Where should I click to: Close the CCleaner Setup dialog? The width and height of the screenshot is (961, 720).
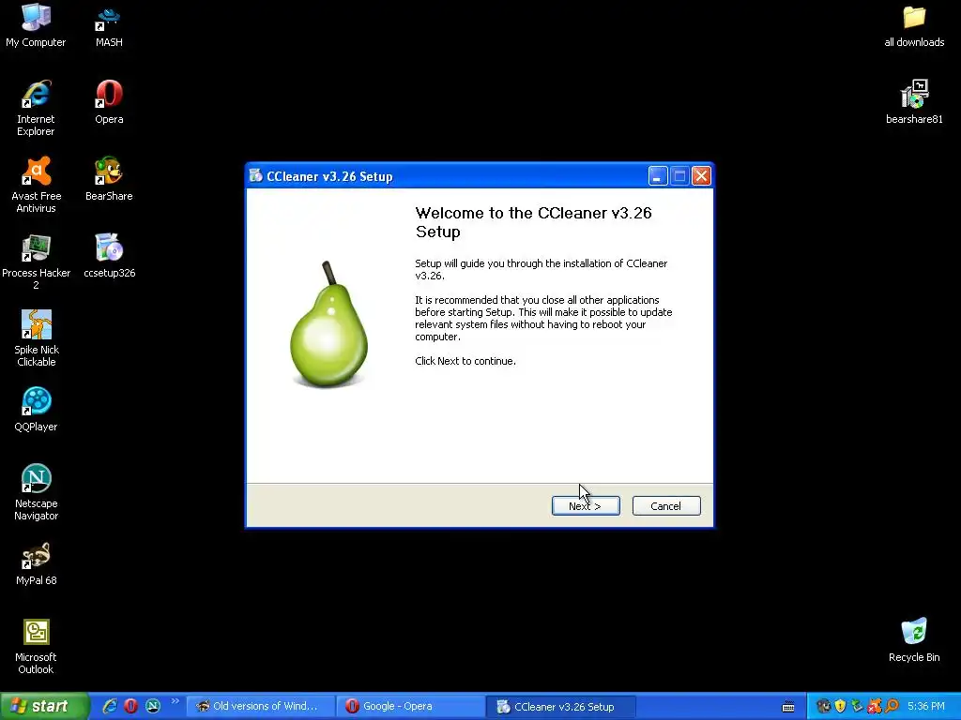pos(701,176)
